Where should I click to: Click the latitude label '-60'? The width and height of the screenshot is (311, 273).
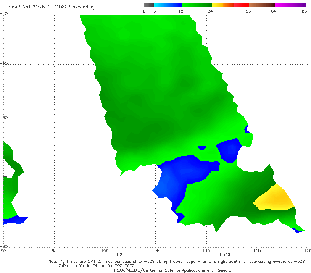(x=4, y=247)
